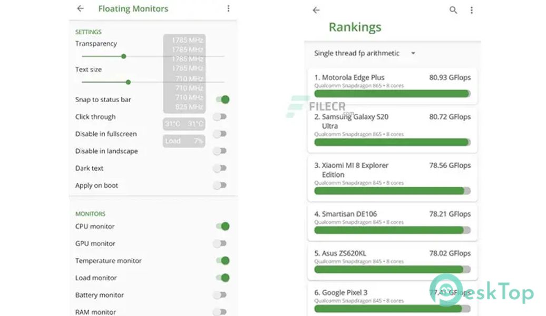This screenshot has height=316, width=546.
Task: Turn on Dark text switch
Action: click(x=220, y=169)
